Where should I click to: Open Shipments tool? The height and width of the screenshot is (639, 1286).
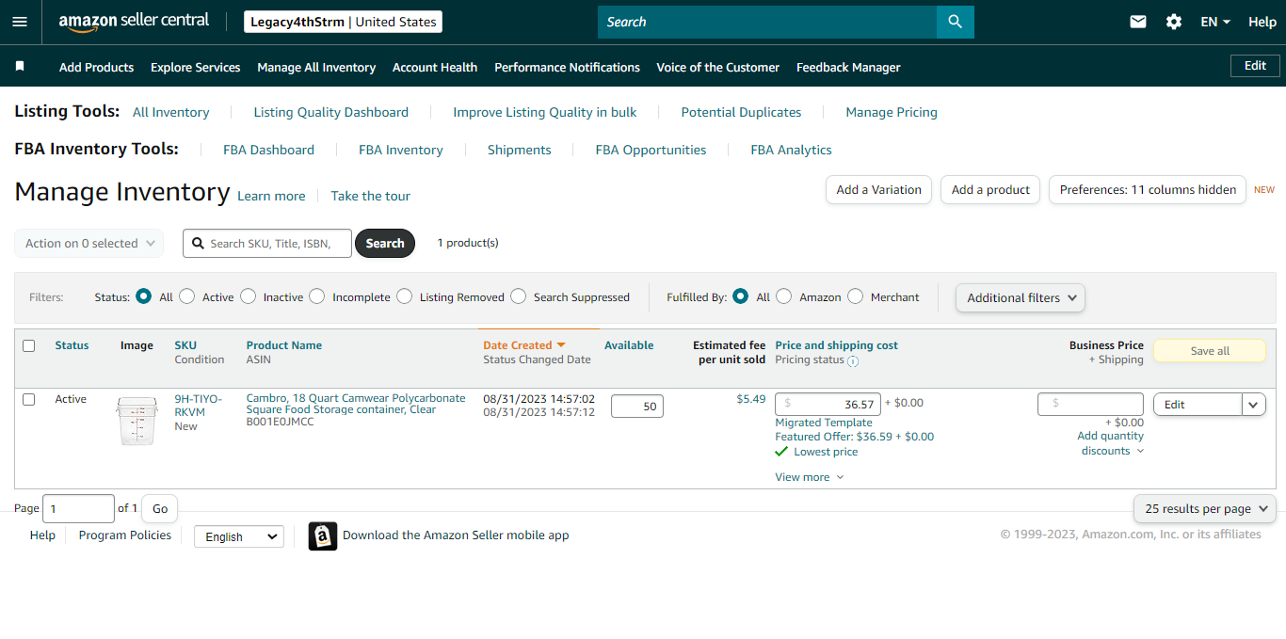tap(519, 150)
